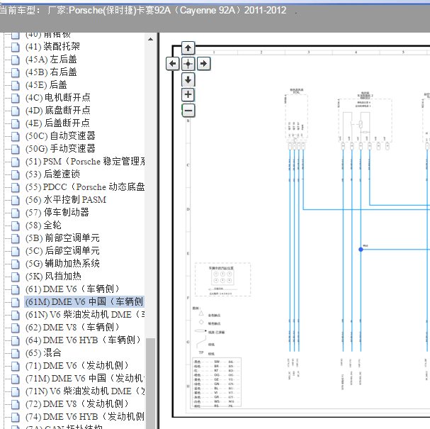Select (72) DME V8（发动机侧）
The width and height of the screenshot is (430, 429).
coord(77,403)
